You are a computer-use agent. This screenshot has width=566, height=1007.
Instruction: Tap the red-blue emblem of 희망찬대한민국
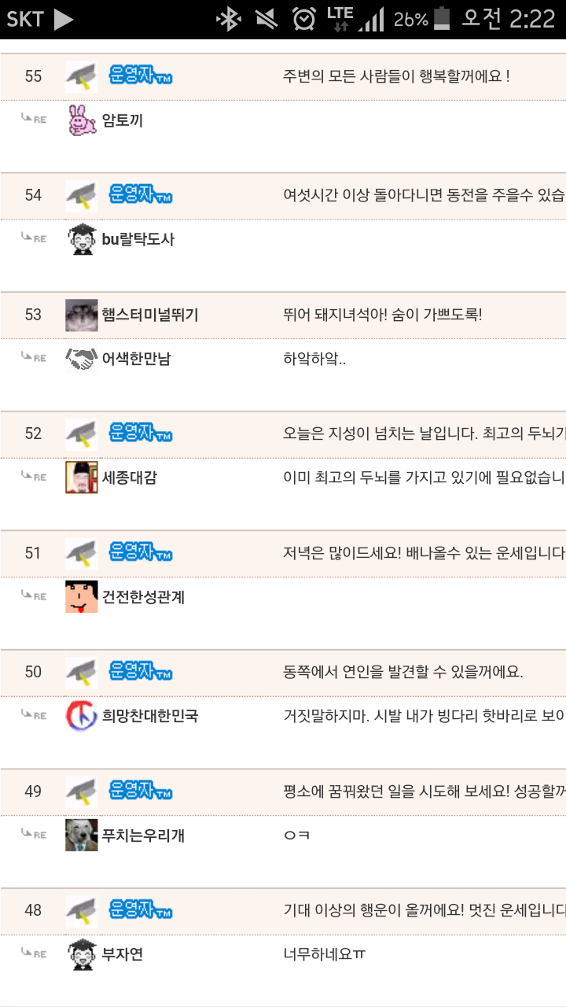point(82,716)
